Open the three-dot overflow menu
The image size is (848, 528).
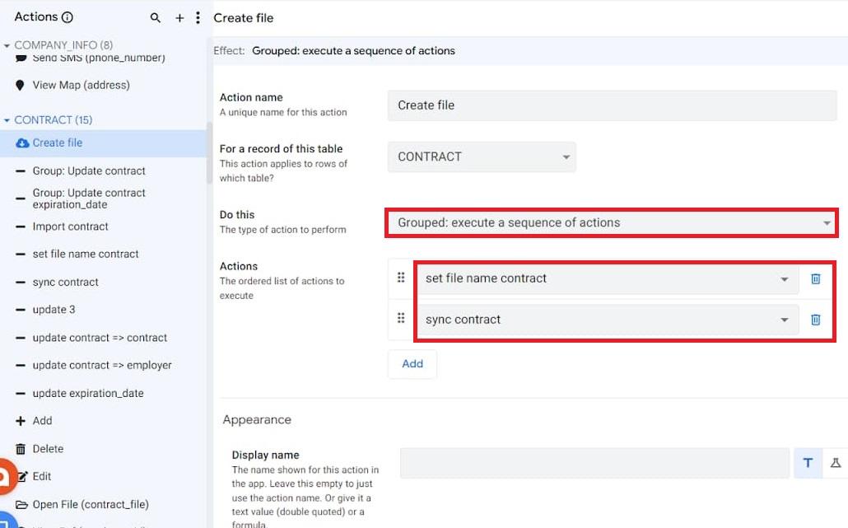click(197, 16)
